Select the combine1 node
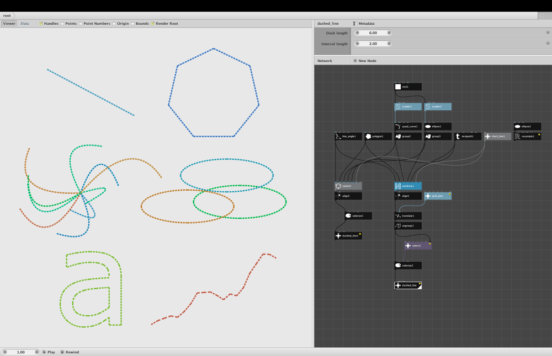 (x=408, y=186)
